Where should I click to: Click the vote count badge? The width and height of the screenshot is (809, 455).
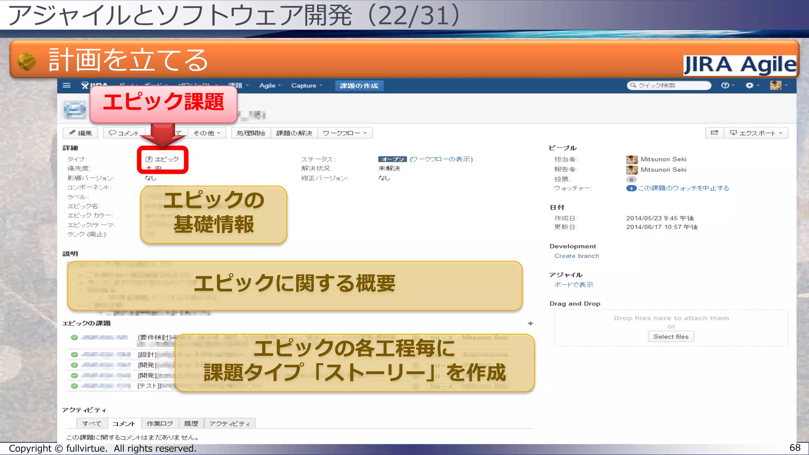pyautogui.click(x=631, y=180)
